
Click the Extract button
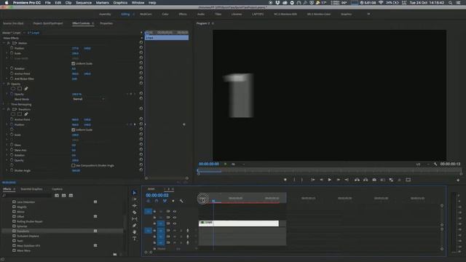pyautogui.click(x=366, y=180)
